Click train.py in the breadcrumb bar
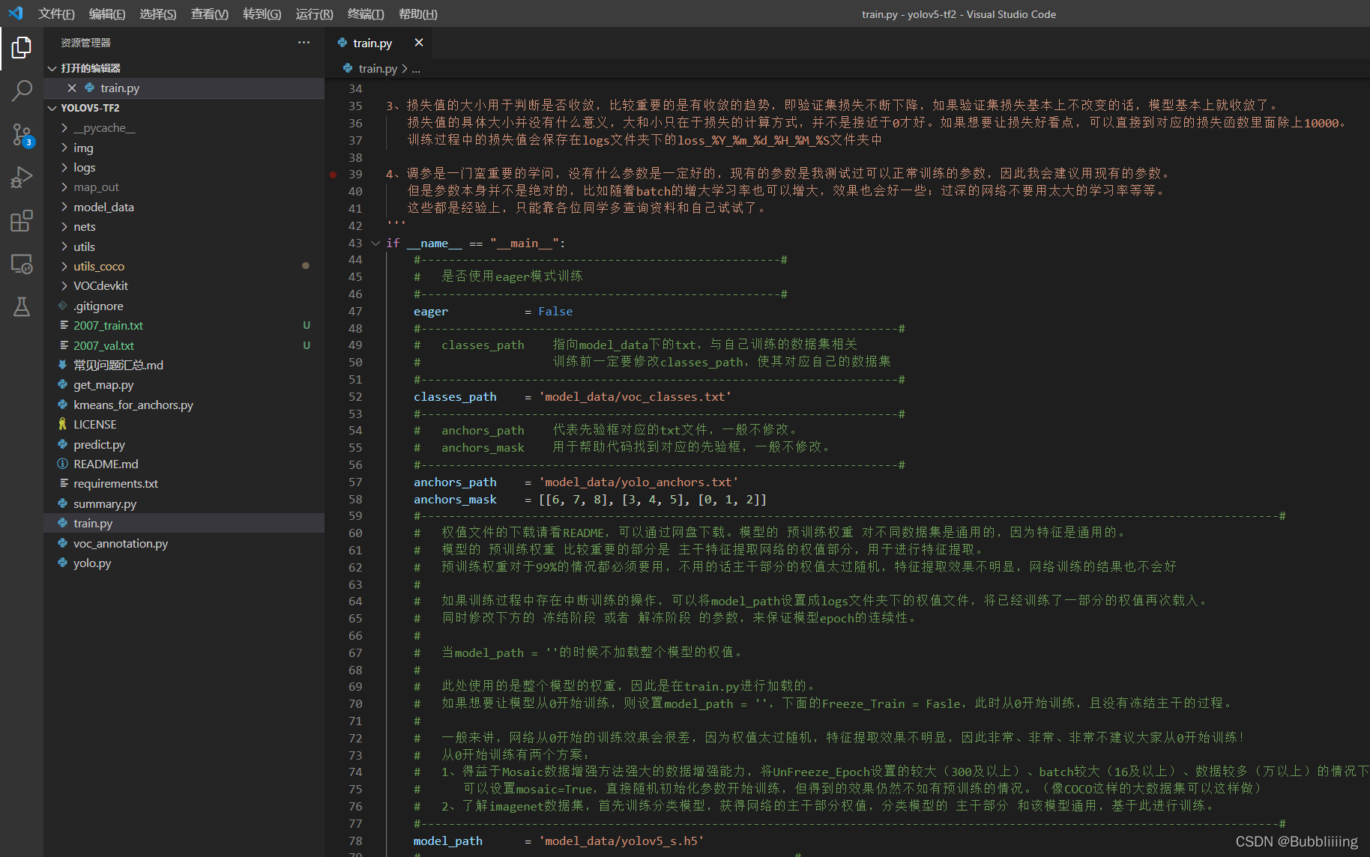1370x857 pixels. point(377,68)
